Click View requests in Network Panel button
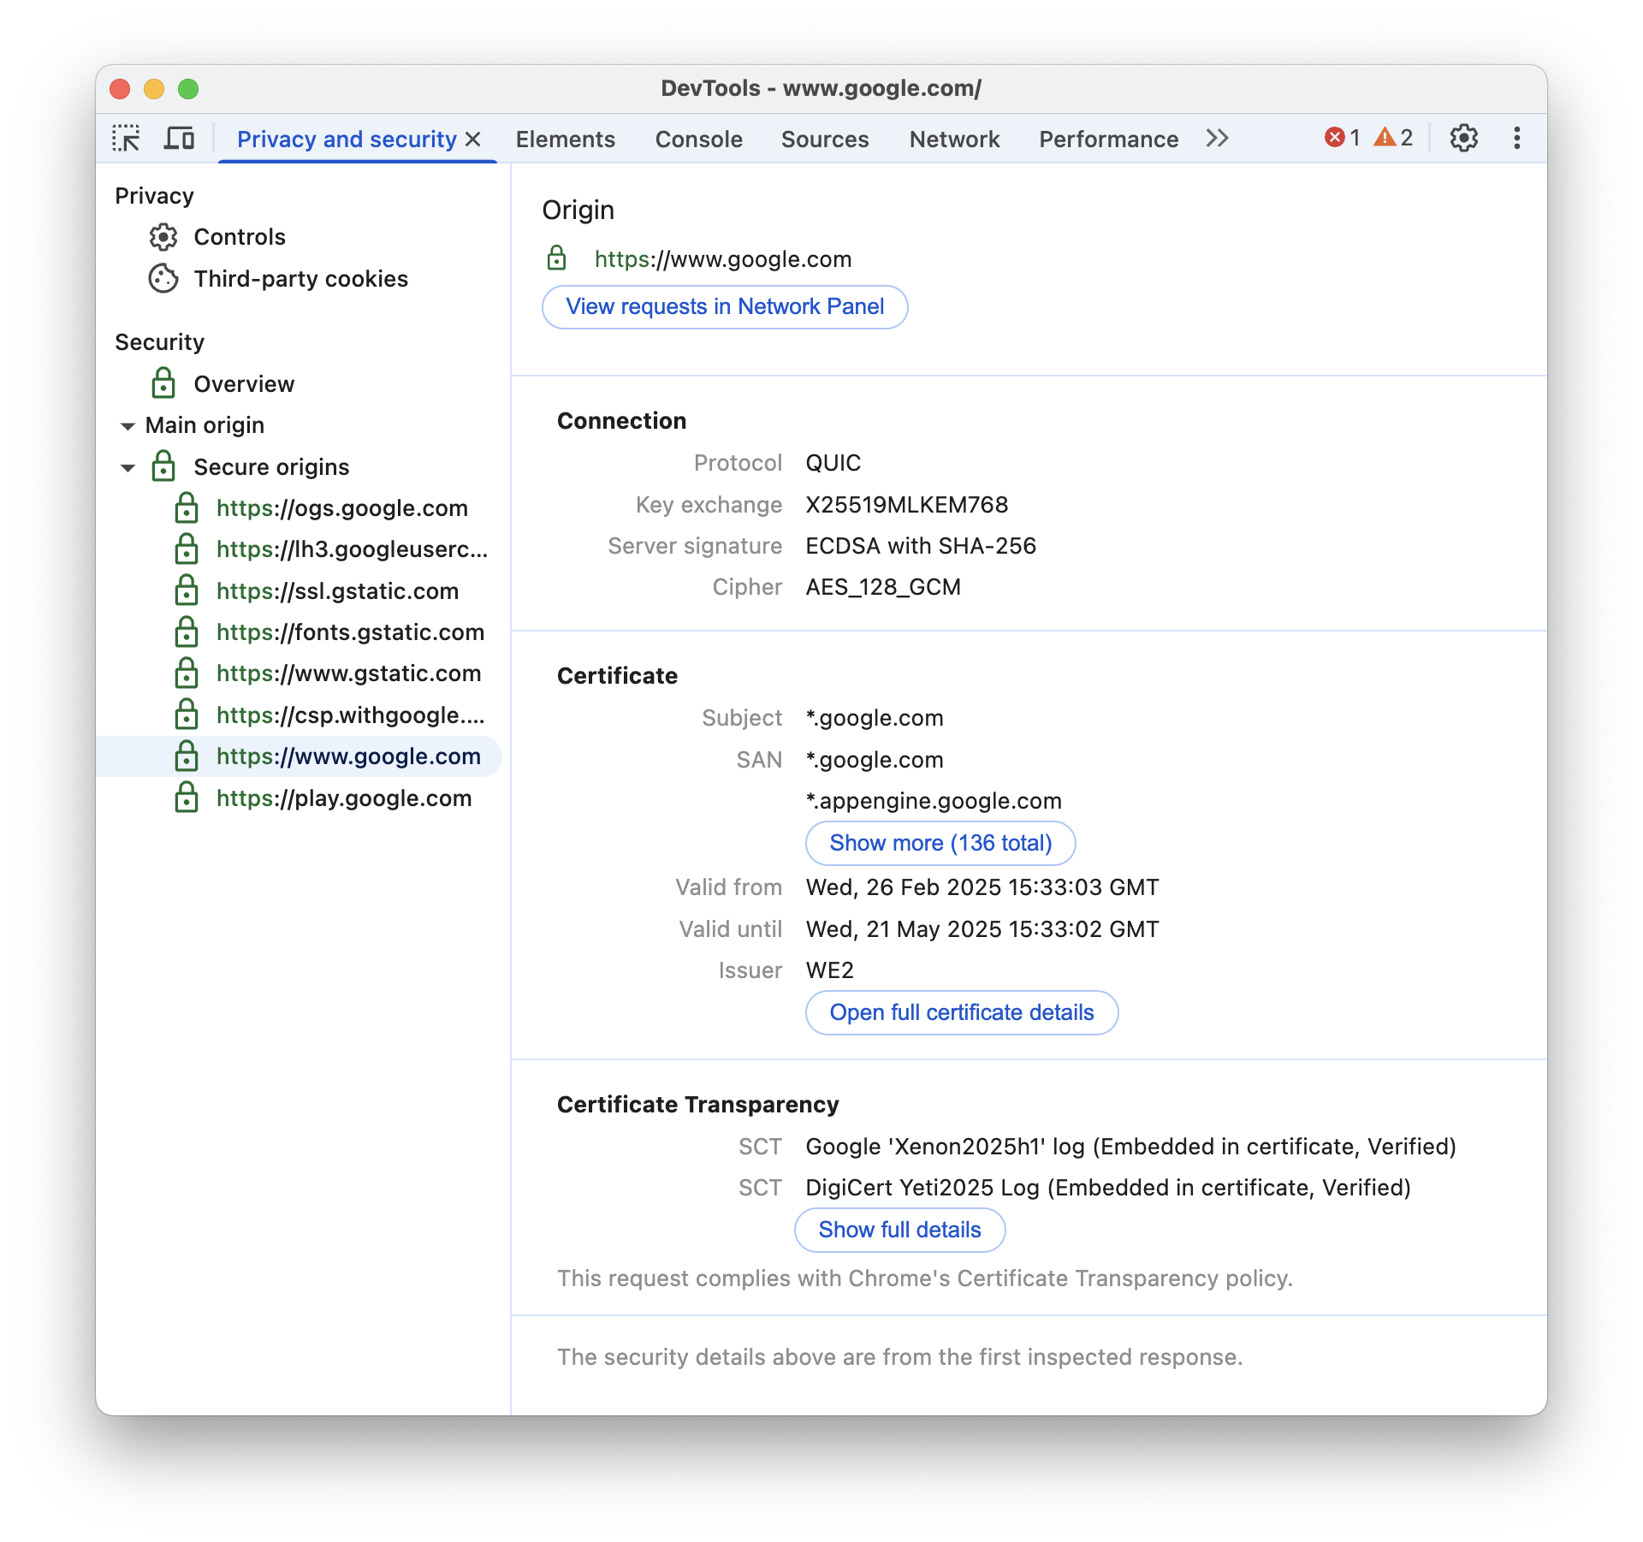 click(725, 305)
